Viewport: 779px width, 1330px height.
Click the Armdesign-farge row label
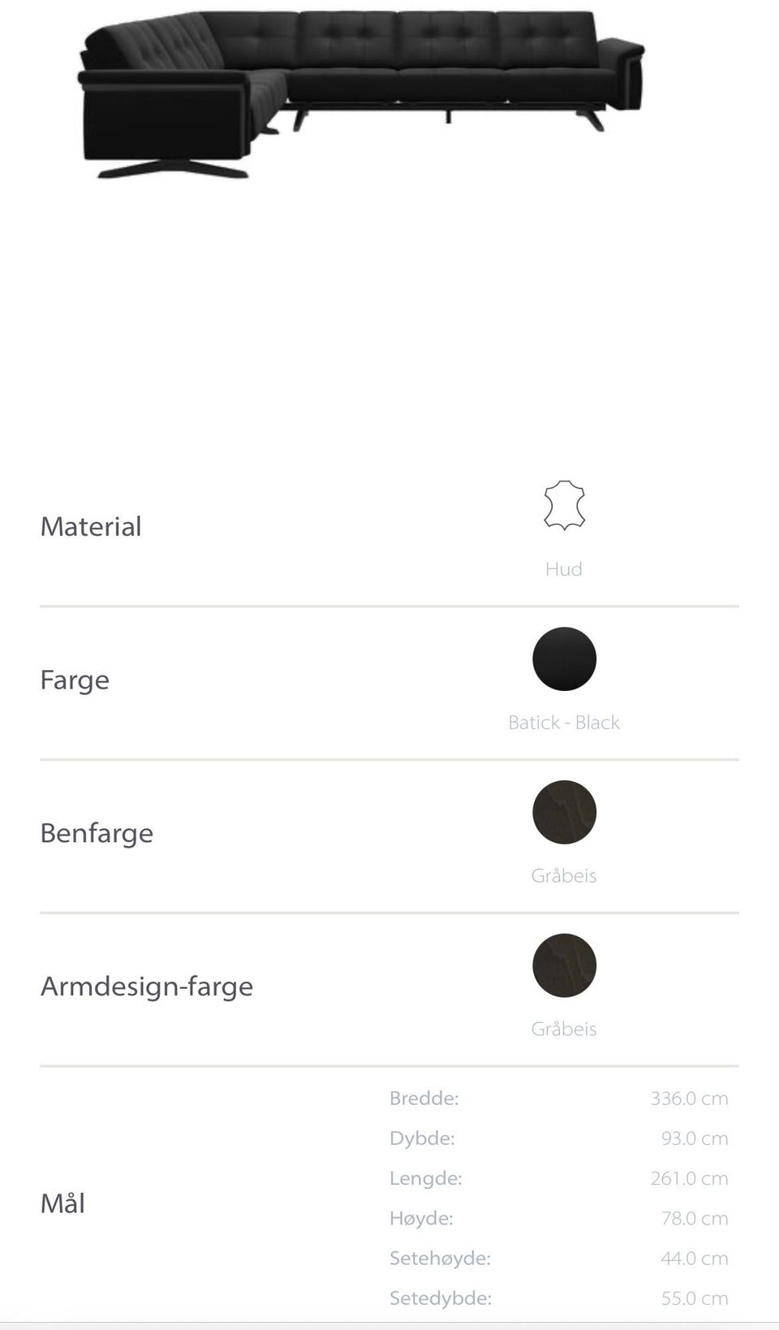point(147,987)
